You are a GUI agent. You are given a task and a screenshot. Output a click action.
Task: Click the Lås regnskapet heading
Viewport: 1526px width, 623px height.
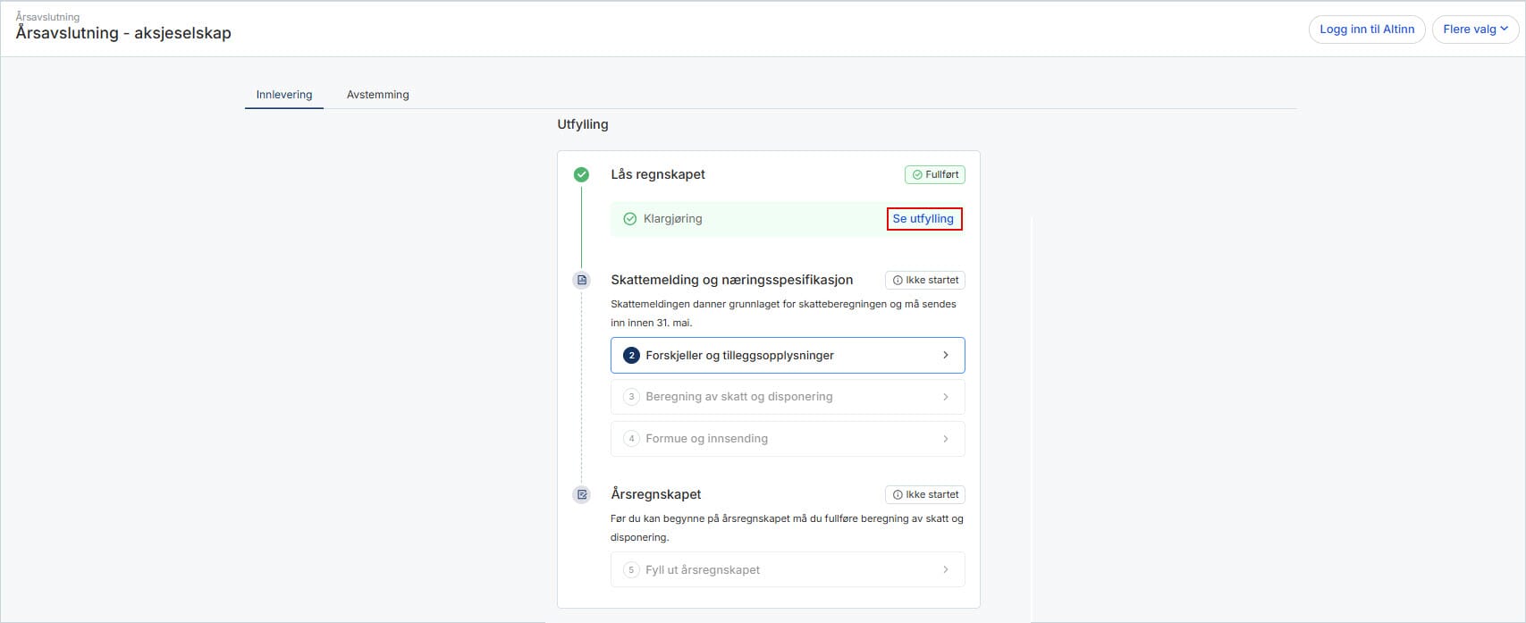658,174
